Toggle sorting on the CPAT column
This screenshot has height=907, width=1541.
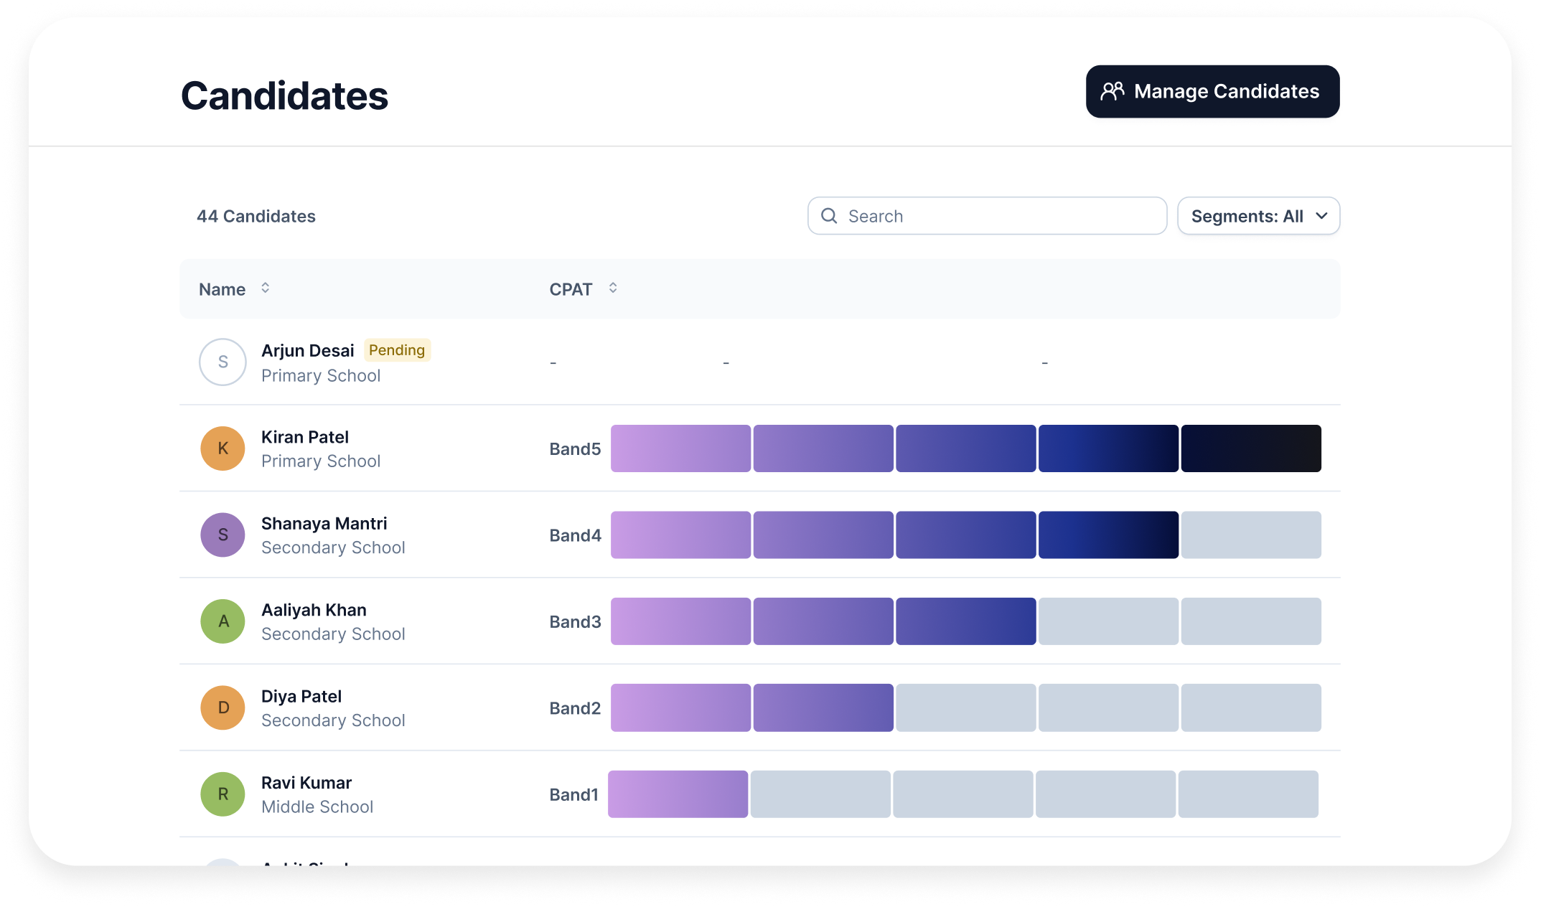612,287
